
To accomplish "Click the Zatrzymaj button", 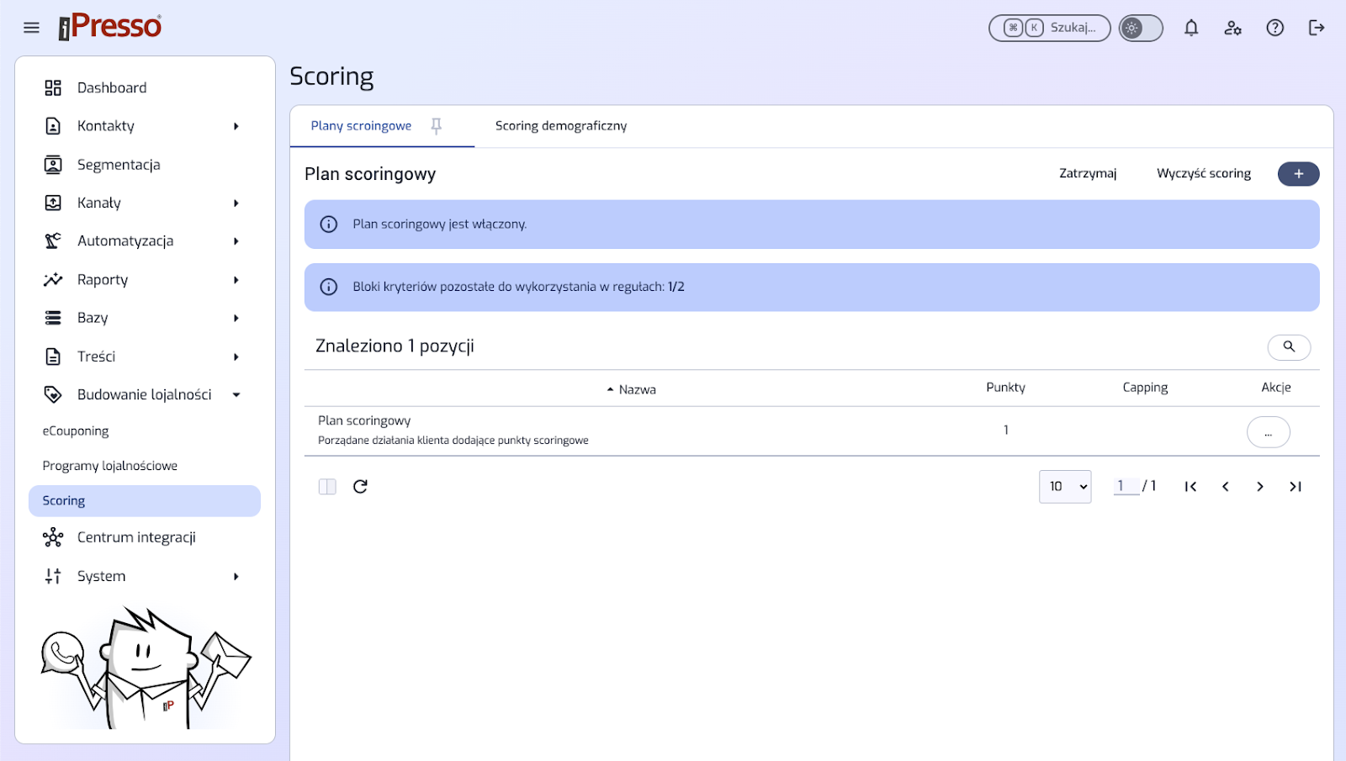I will (1088, 173).
